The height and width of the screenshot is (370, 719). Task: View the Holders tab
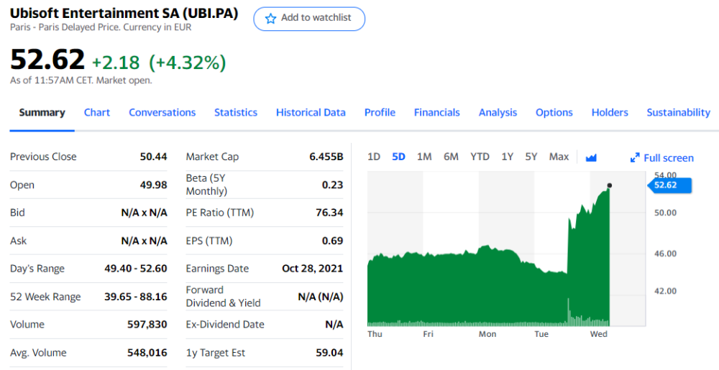(x=610, y=112)
